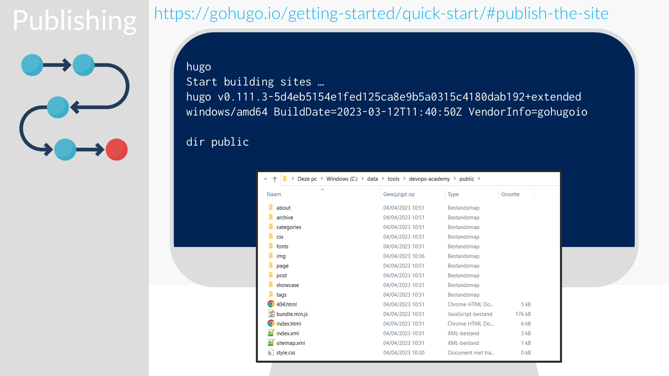The height and width of the screenshot is (376, 669).
Task: Click the style.css file icon
Action: (271, 353)
